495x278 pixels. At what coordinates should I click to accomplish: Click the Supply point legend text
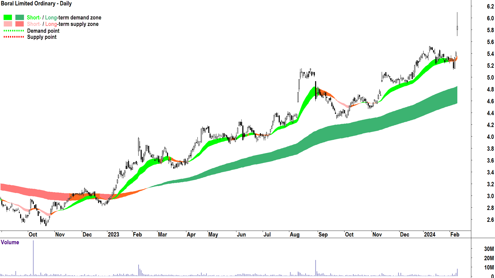[x=42, y=37]
